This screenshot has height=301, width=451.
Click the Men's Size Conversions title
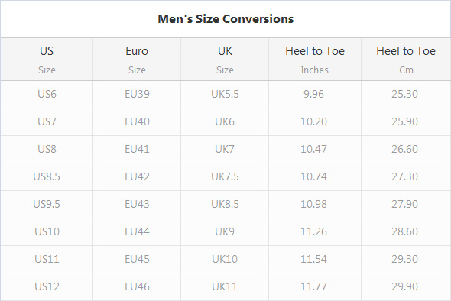[226, 19]
